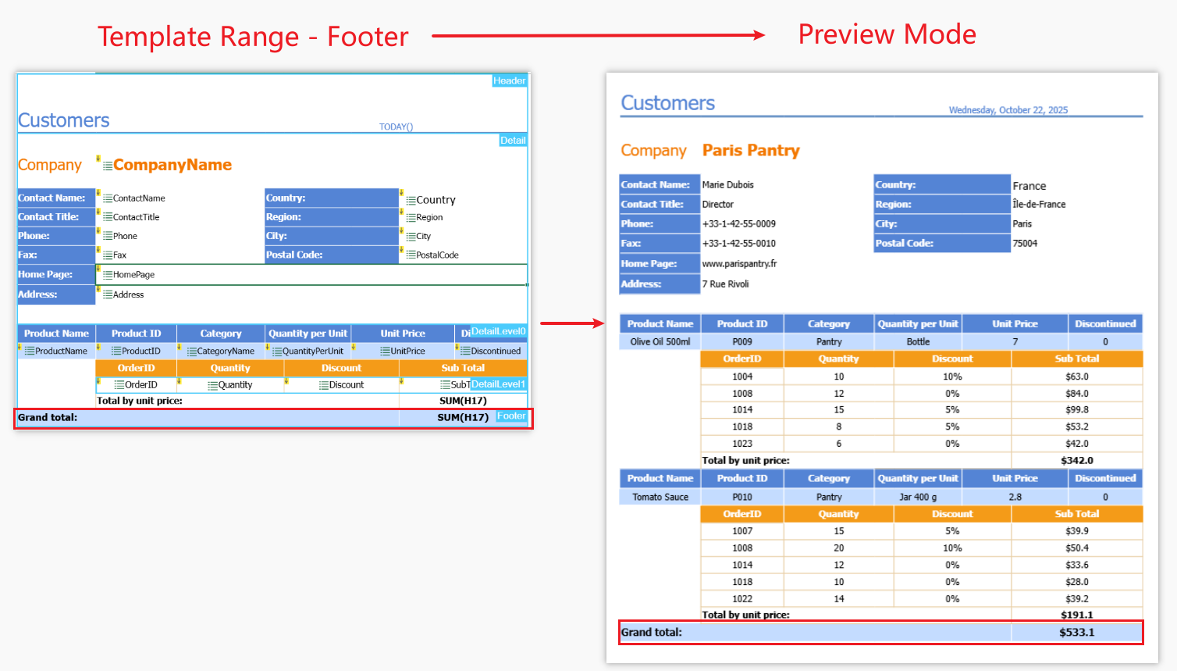
Task: Click the www.parispantry.fr home page value
Action: 739,264
